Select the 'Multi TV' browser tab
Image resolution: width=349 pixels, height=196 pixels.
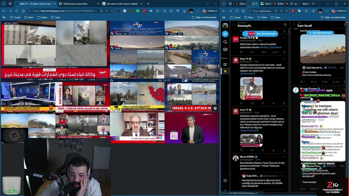coord(36,4)
